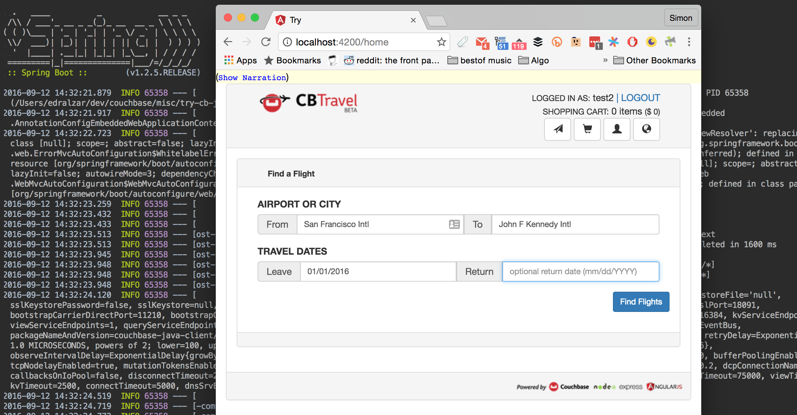
Task: Click the globe icon button
Action: (x=646, y=129)
